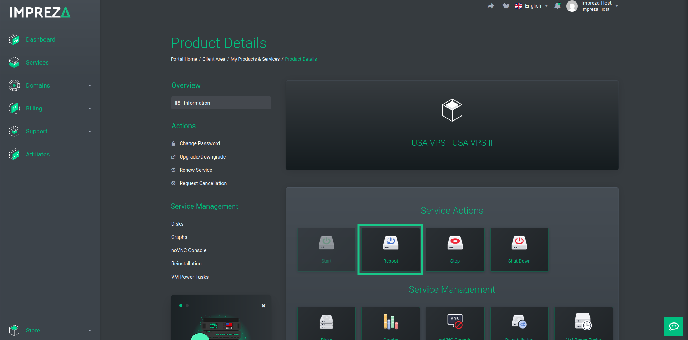The height and width of the screenshot is (340, 688).
Task: Open the shopping cart icon in header
Action: point(506,6)
